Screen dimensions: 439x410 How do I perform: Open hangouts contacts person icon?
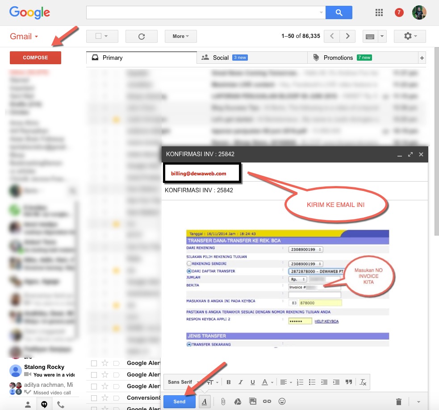coord(28,404)
